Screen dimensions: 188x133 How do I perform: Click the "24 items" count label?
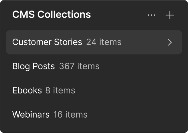104,42
